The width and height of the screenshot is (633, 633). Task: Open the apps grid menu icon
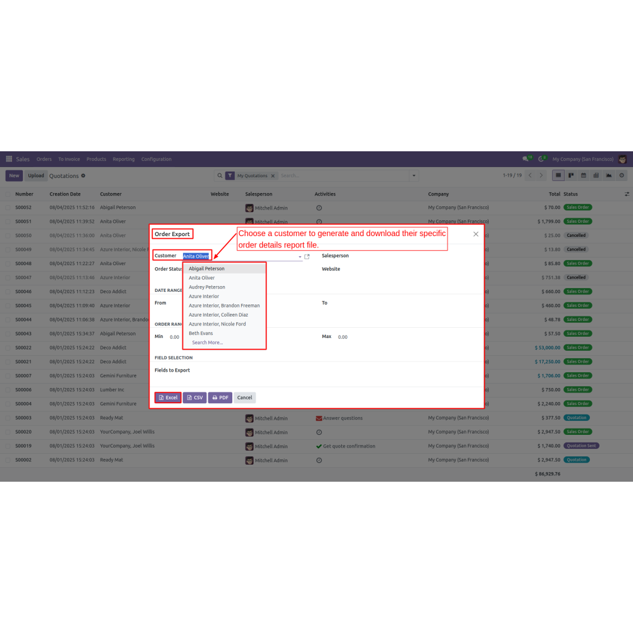tap(9, 159)
